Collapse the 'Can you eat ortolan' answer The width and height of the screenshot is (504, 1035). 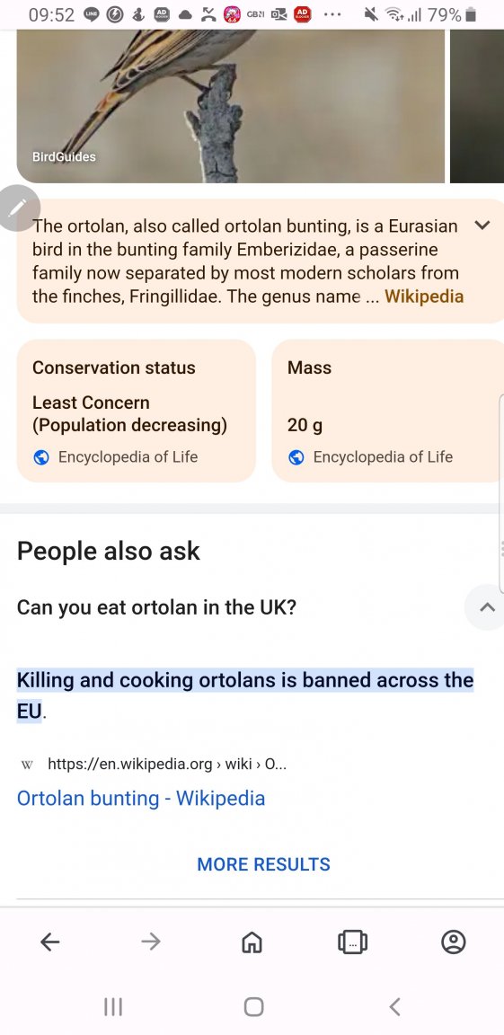[487, 607]
